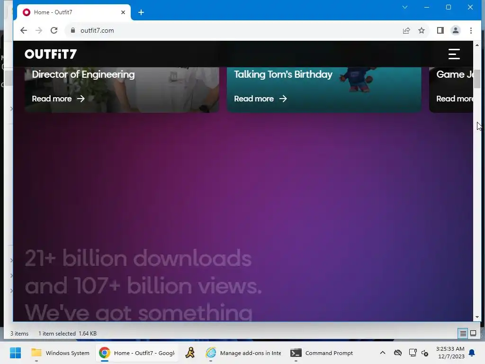
Task: Open Command Prompt from taskbar
Action: coord(322,353)
